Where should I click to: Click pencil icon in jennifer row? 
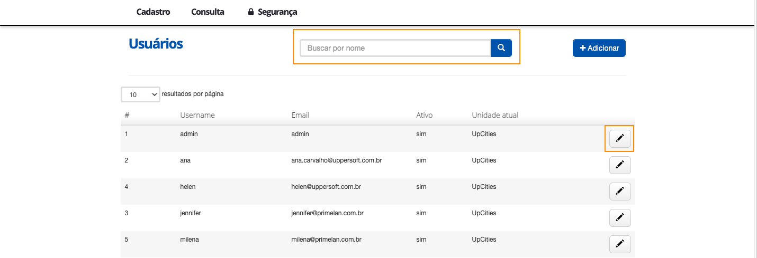(620, 218)
